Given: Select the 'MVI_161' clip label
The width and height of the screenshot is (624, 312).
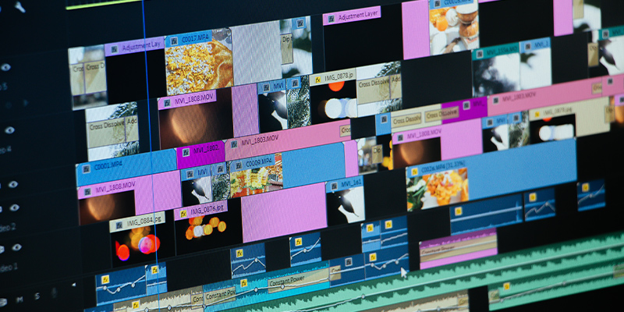Looking at the screenshot, I should pos(351,184).
